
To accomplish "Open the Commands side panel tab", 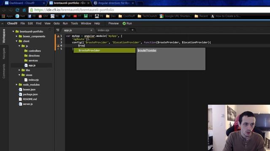I will pos(4,71).
